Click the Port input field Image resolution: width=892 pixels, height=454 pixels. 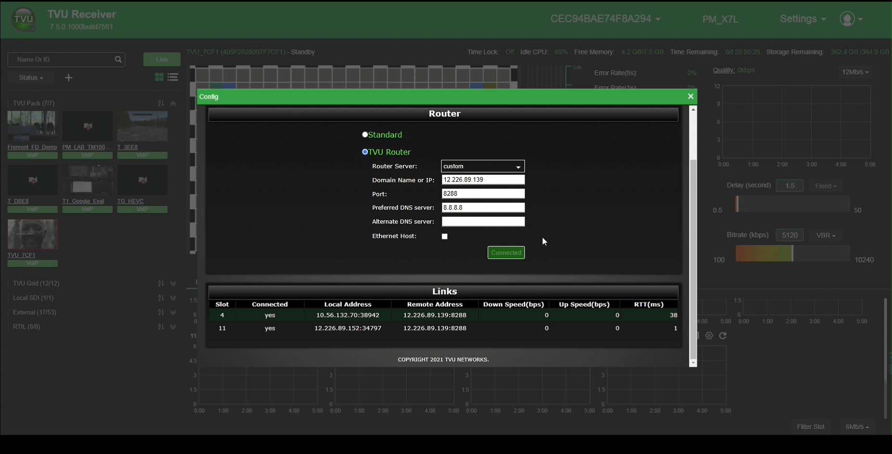[483, 194]
